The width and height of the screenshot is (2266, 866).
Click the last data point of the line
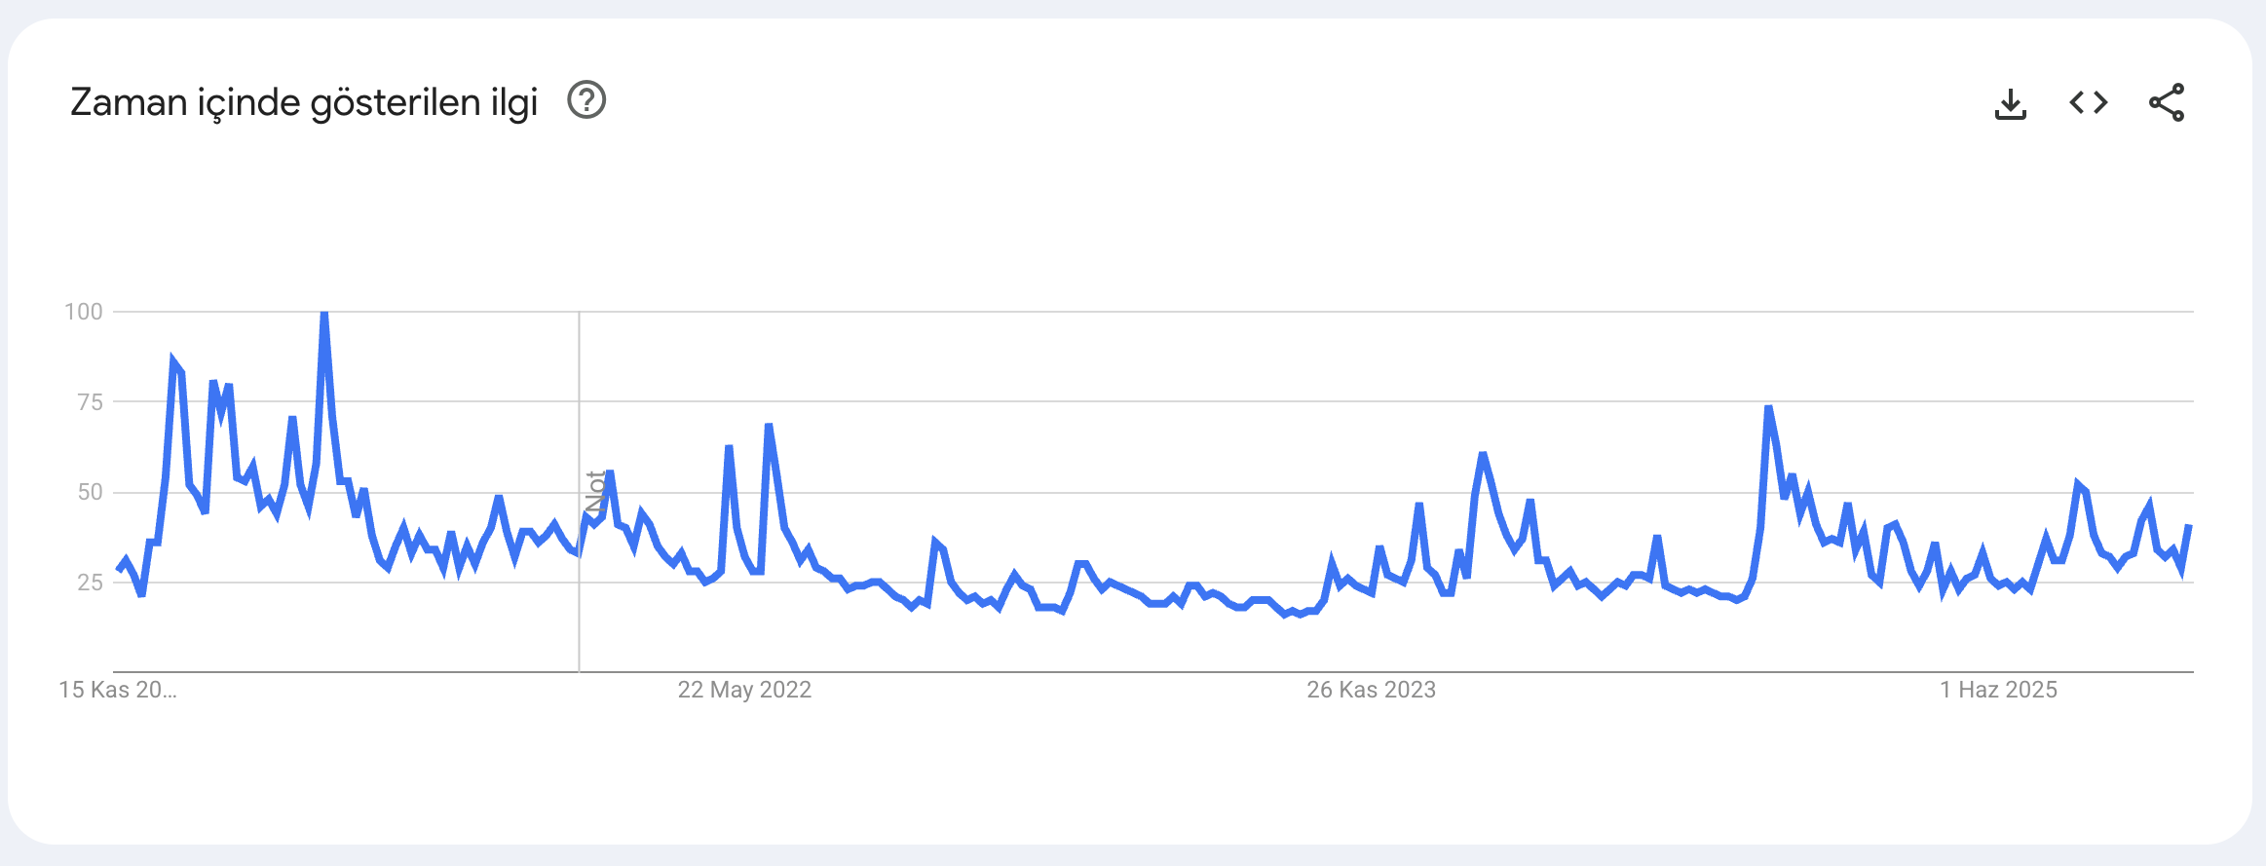click(x=2188, y=527)
